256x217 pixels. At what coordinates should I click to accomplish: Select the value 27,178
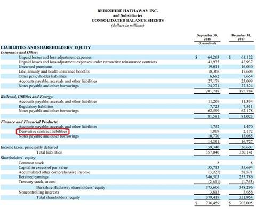213,81
